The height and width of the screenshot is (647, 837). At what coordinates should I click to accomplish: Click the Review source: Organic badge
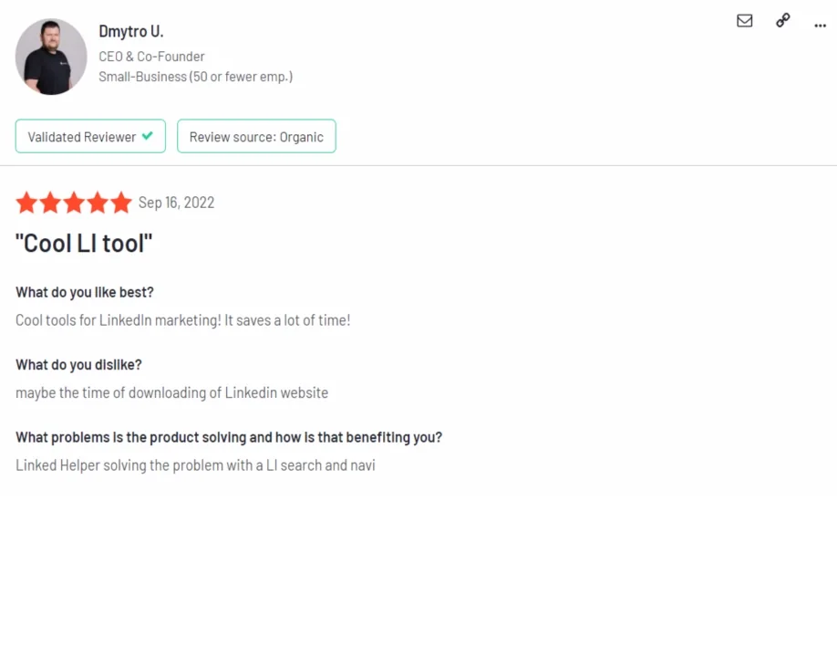point(256,137)
